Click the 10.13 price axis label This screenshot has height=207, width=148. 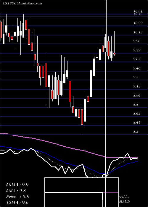point(138,32)
